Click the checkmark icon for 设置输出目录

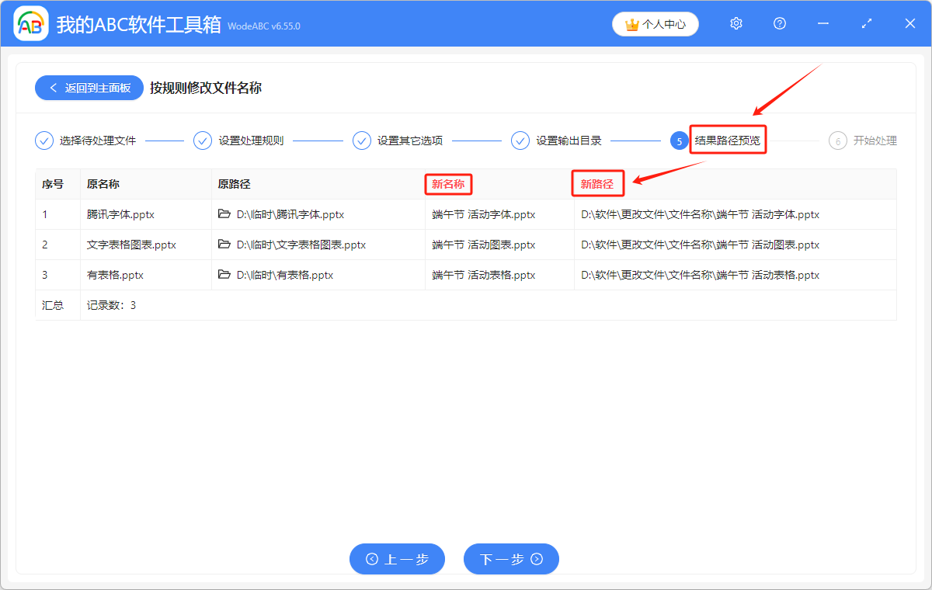coord(520,141)
